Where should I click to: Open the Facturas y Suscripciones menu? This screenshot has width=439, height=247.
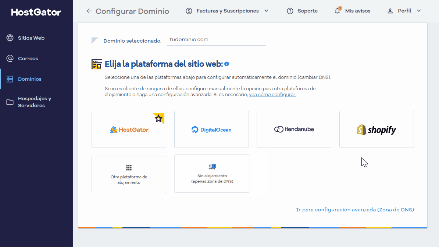tap(227, 11)
